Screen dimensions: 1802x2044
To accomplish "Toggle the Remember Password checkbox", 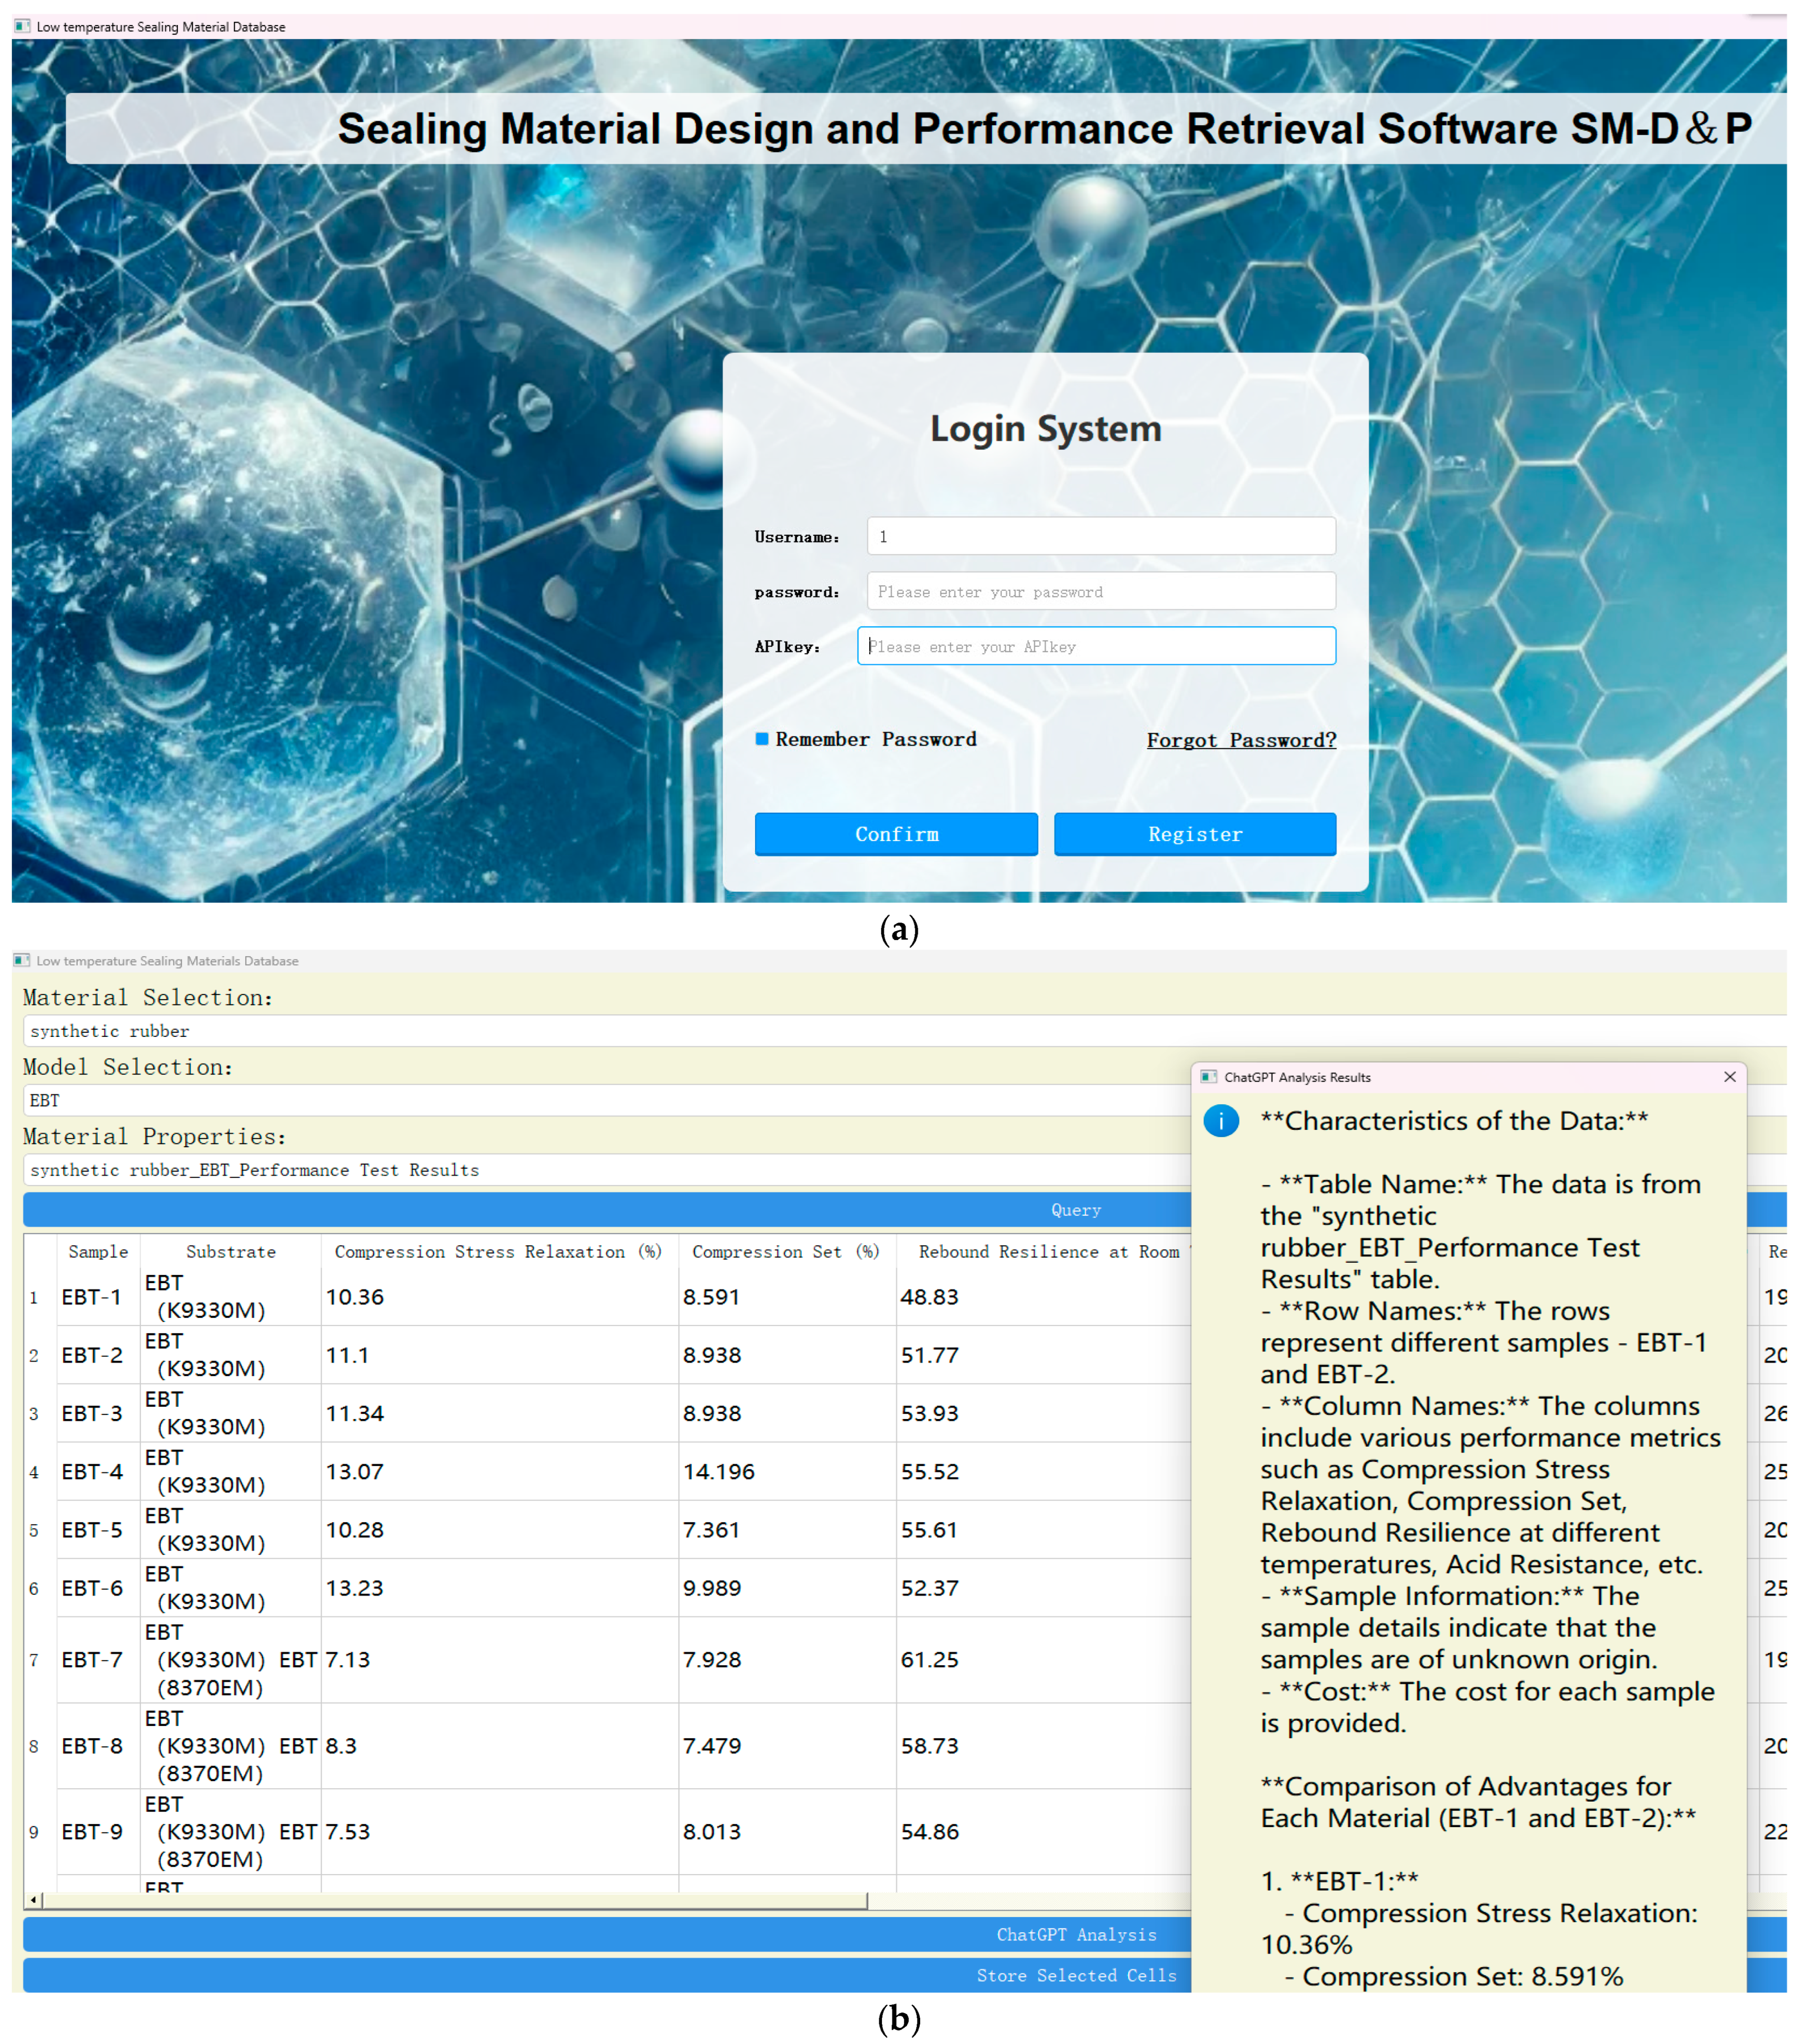I will pos(762,739).
